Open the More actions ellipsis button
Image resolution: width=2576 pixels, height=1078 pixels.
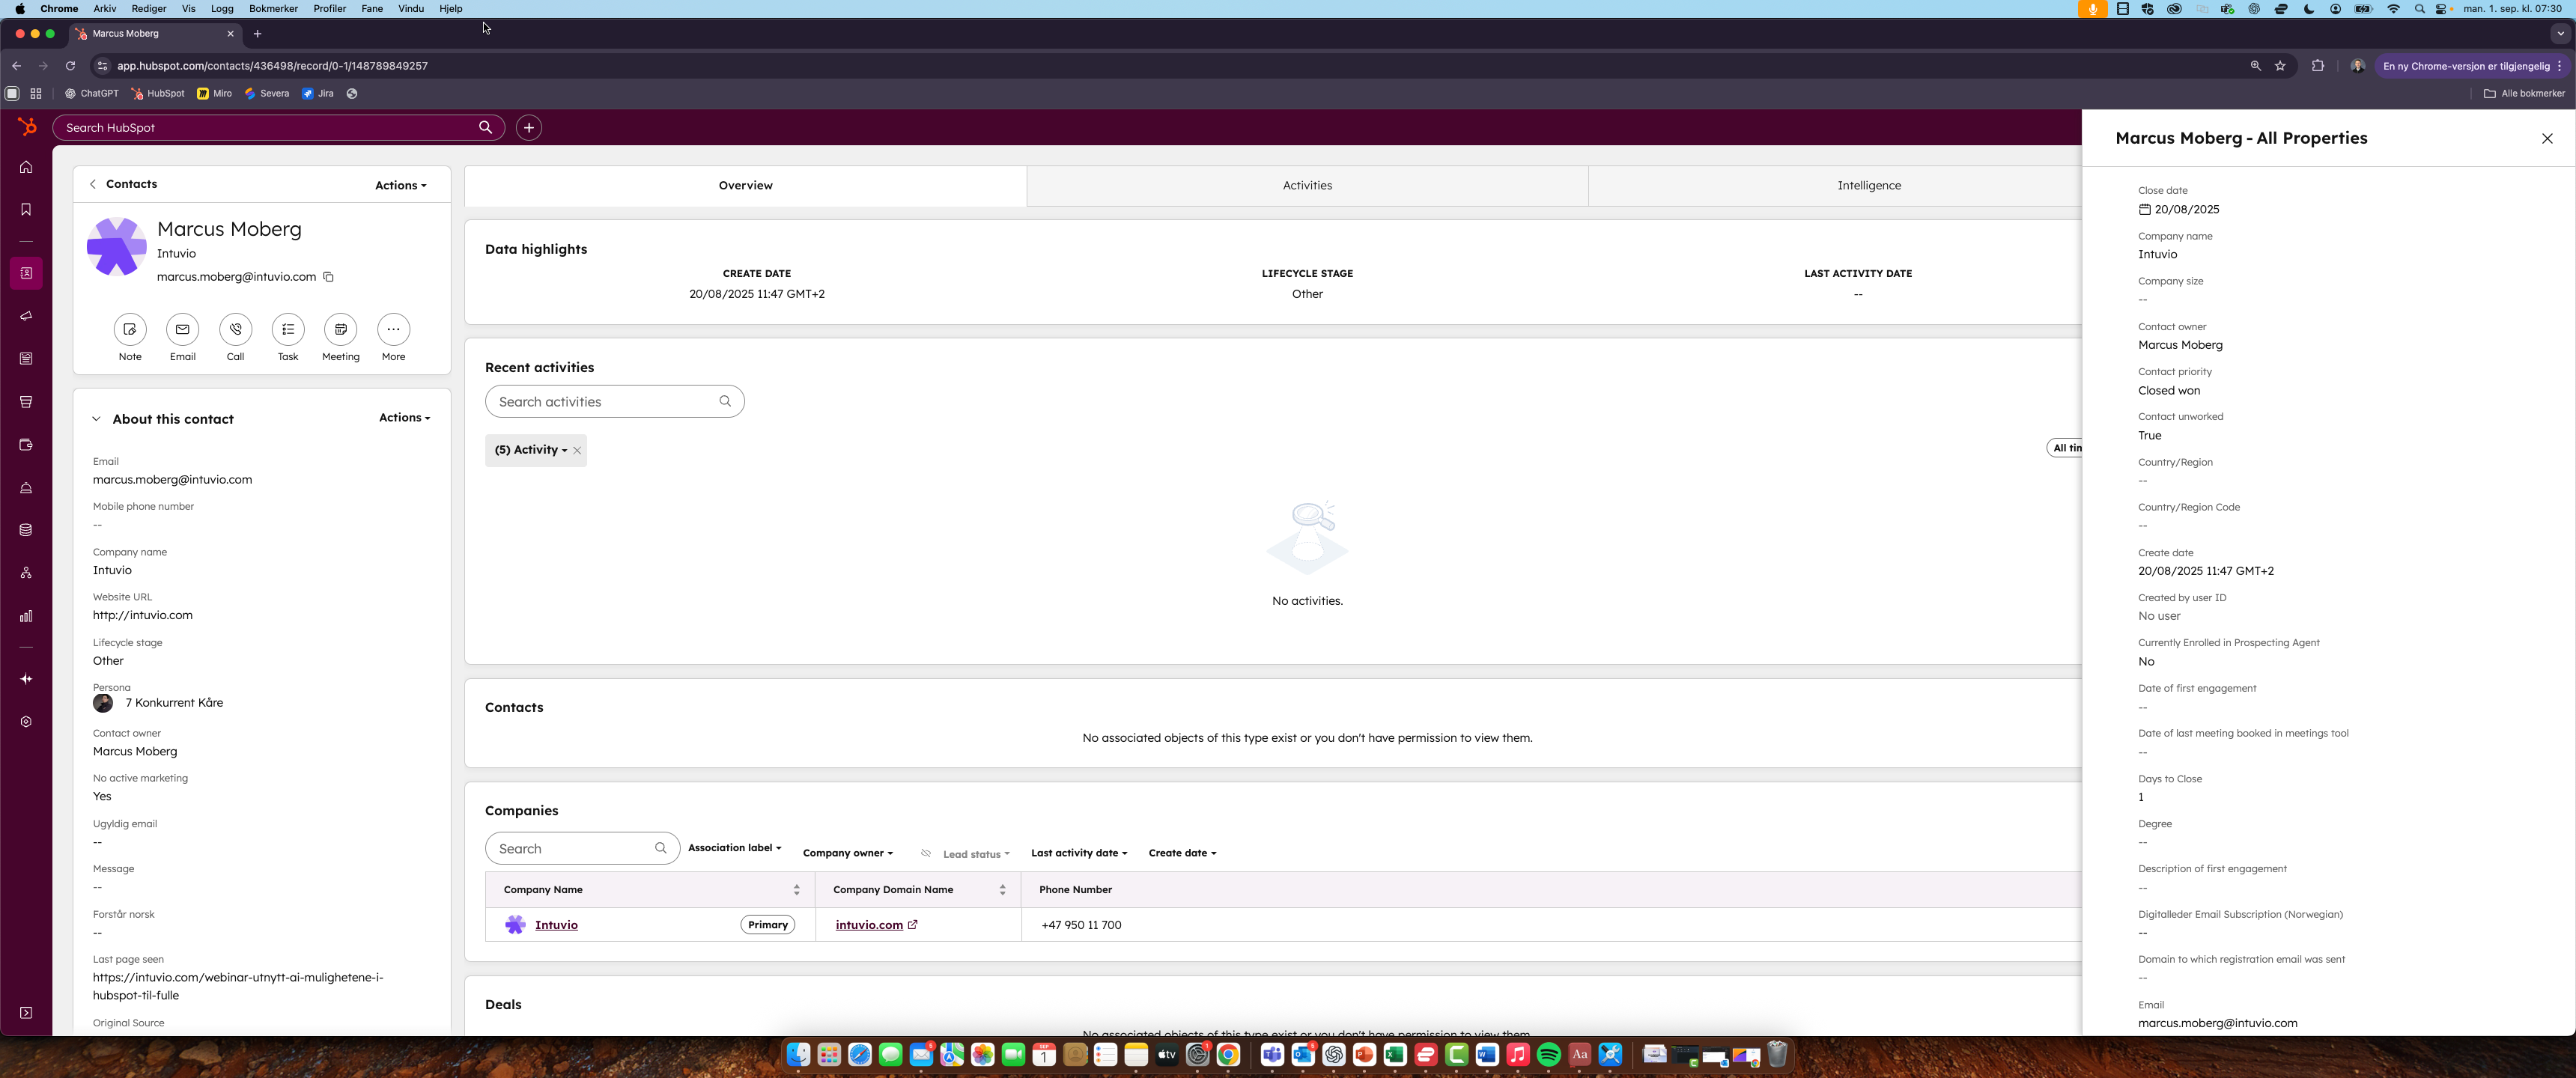[394, 329]
